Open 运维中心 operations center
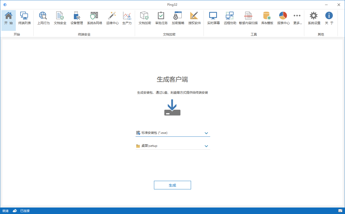The height and width of the screenshot is (214, 345). click(x=112, y=18)
